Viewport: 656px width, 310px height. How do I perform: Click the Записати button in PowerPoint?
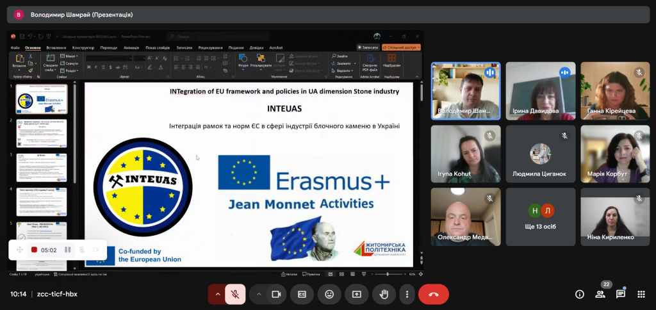[368, 47]
